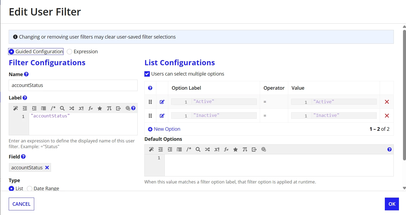Click the outdent icon in Default Options toolbar
Screen dimensions: 406x215
(x=160, y=149)
